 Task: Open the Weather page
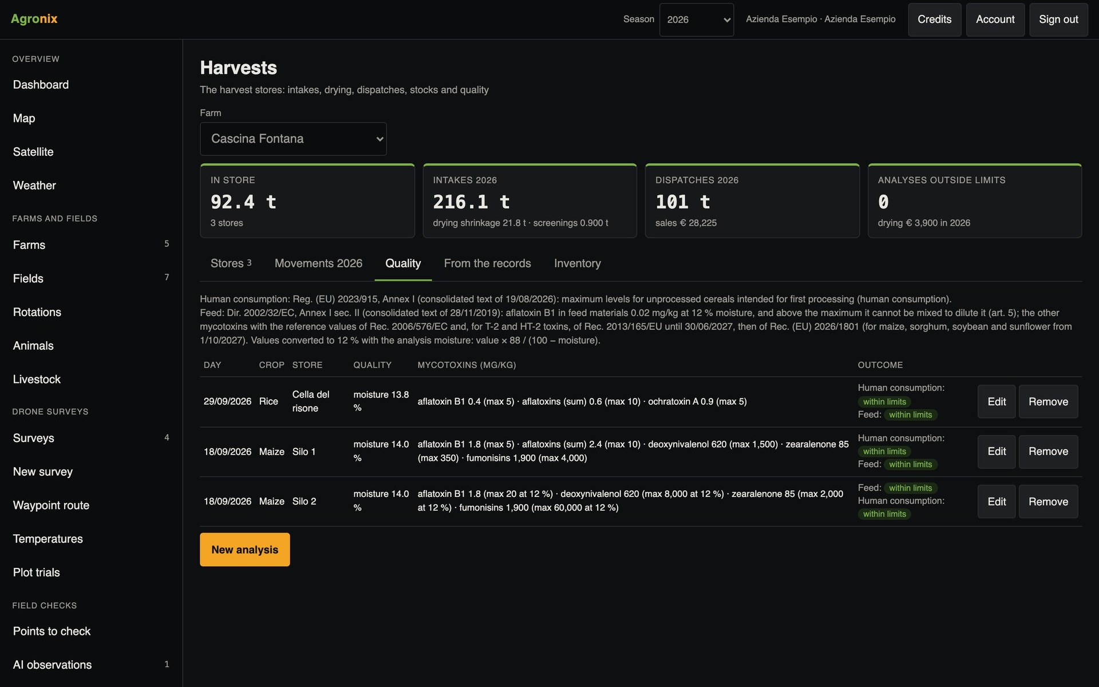tap(91, 185)
